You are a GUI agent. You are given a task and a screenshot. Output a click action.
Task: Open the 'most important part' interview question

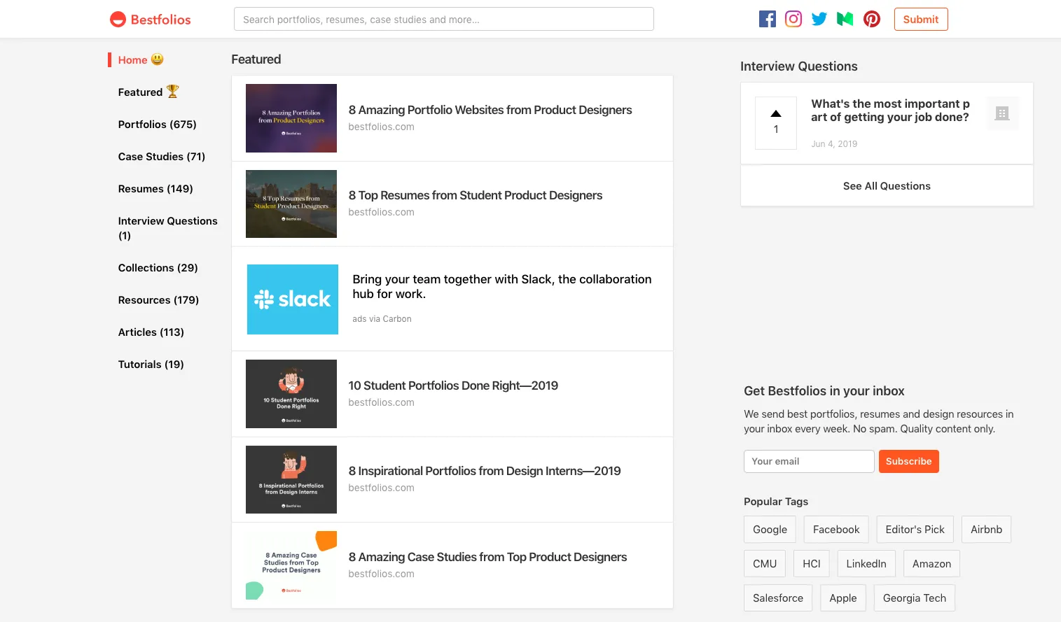pyautogui.click(x=890, y=111)
